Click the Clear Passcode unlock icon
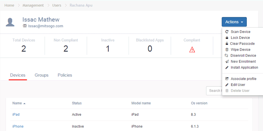This screenshot has height=131, width=263. 227,44
